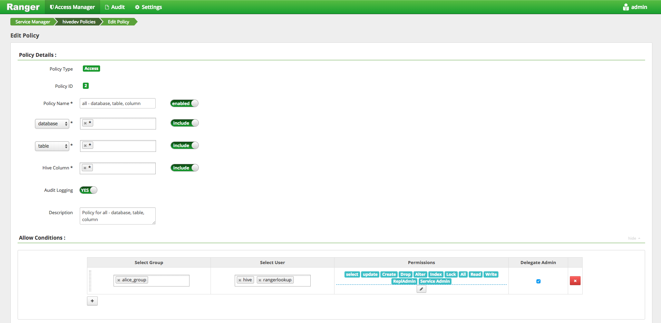The width and height of the screenshot is (661, 323).
Task: Go to Service Manager breadcrumb
Action: pyautogui.click(x=33, y=22)
